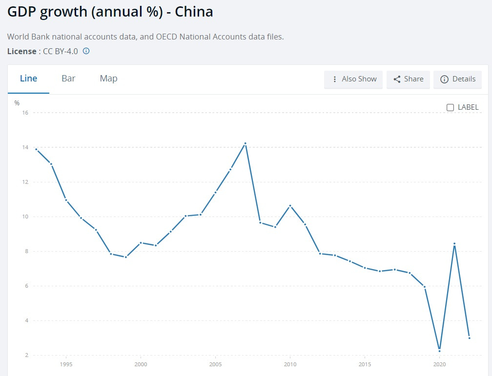This screenshot has width=492, height=376.
Task: Click the license info icon beside CC BY-4.0
Action: (x=86, y=51)
